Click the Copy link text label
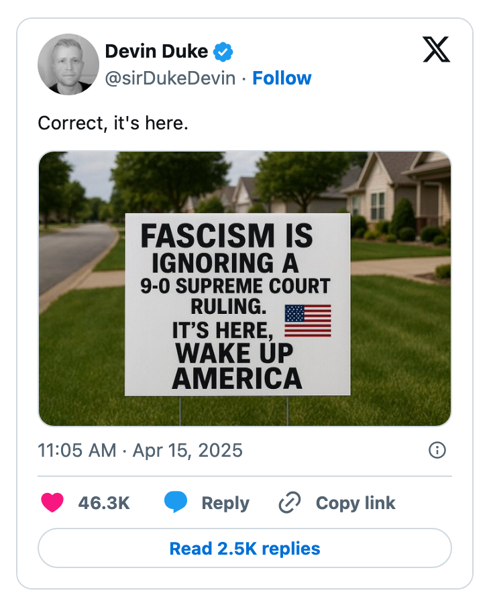The height and width of the screenshot is (609, 491). [x=354, y=502]
